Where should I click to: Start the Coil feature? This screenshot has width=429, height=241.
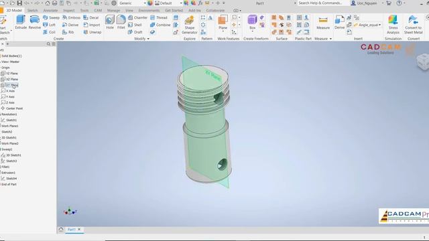(49, 32)
